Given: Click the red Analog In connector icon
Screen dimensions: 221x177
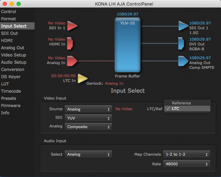Looking at the screenshot, I should pos(72,61).
